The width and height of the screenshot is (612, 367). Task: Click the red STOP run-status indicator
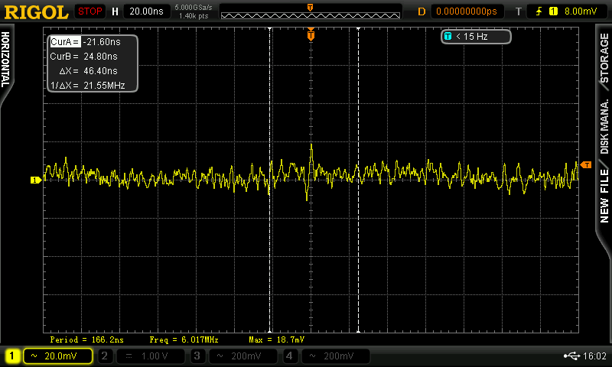tap(90, 11)
